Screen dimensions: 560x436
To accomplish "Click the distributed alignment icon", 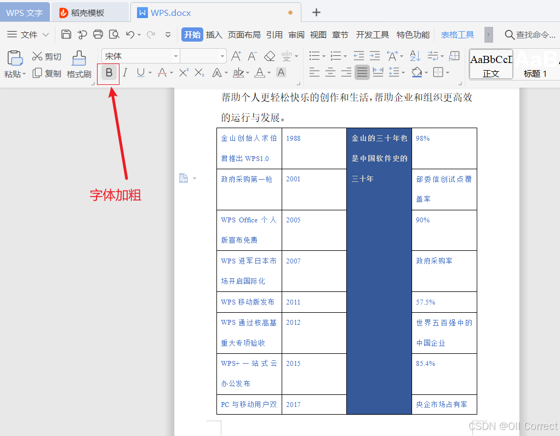I will (x=378, y=72).
